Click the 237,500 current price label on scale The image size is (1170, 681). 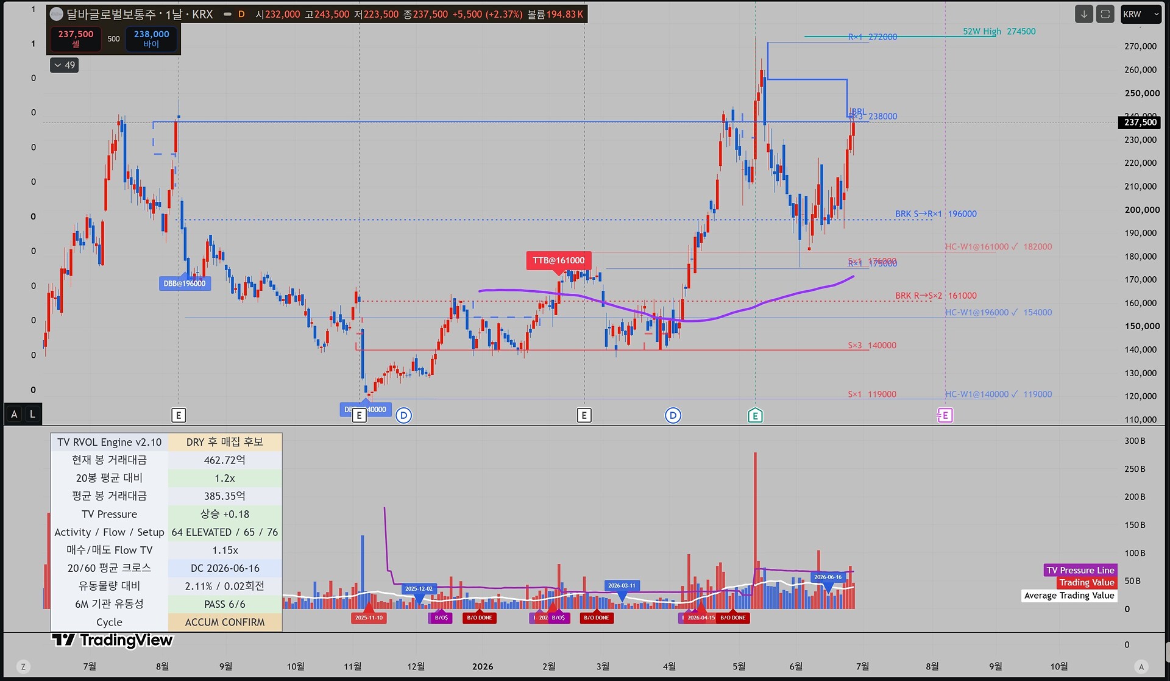(1140, 123)
